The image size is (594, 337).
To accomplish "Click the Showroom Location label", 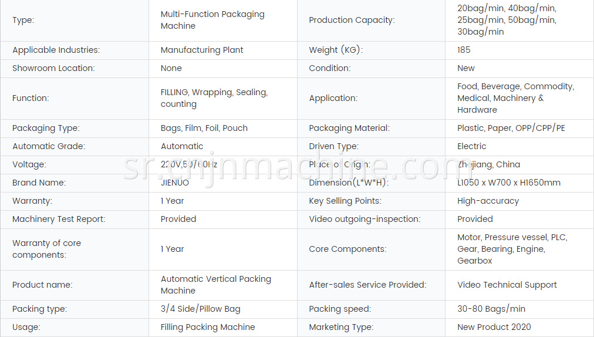I will [x=53, y=68].
